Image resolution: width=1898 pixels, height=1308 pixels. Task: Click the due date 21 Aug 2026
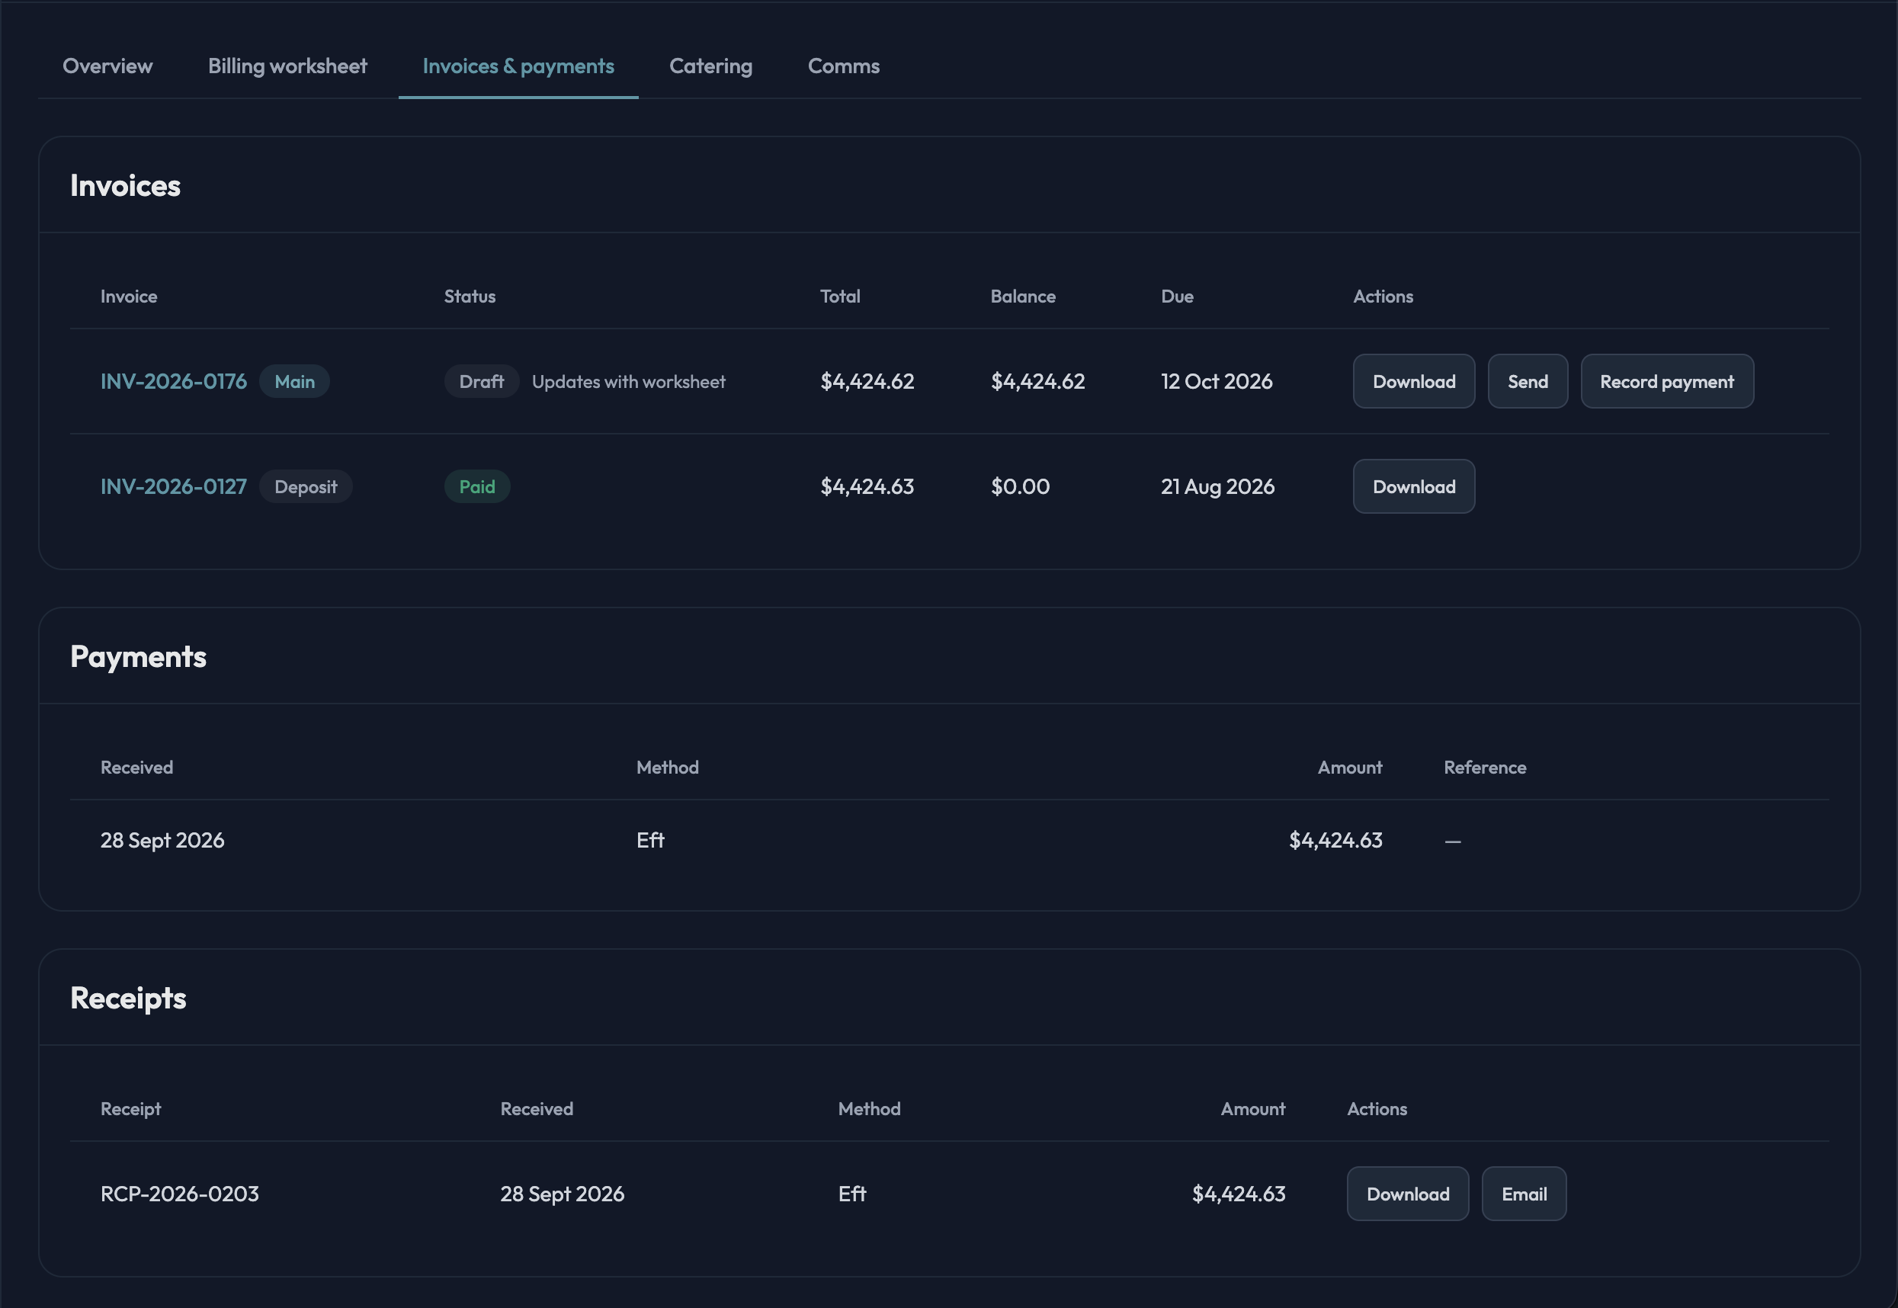[1218, 486]
